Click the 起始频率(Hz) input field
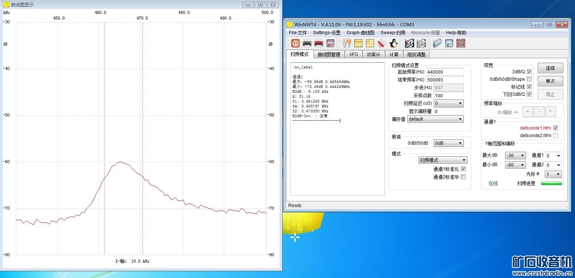Image resolution: width=575 pixels, height=278 pixels. tap(445, 72)
